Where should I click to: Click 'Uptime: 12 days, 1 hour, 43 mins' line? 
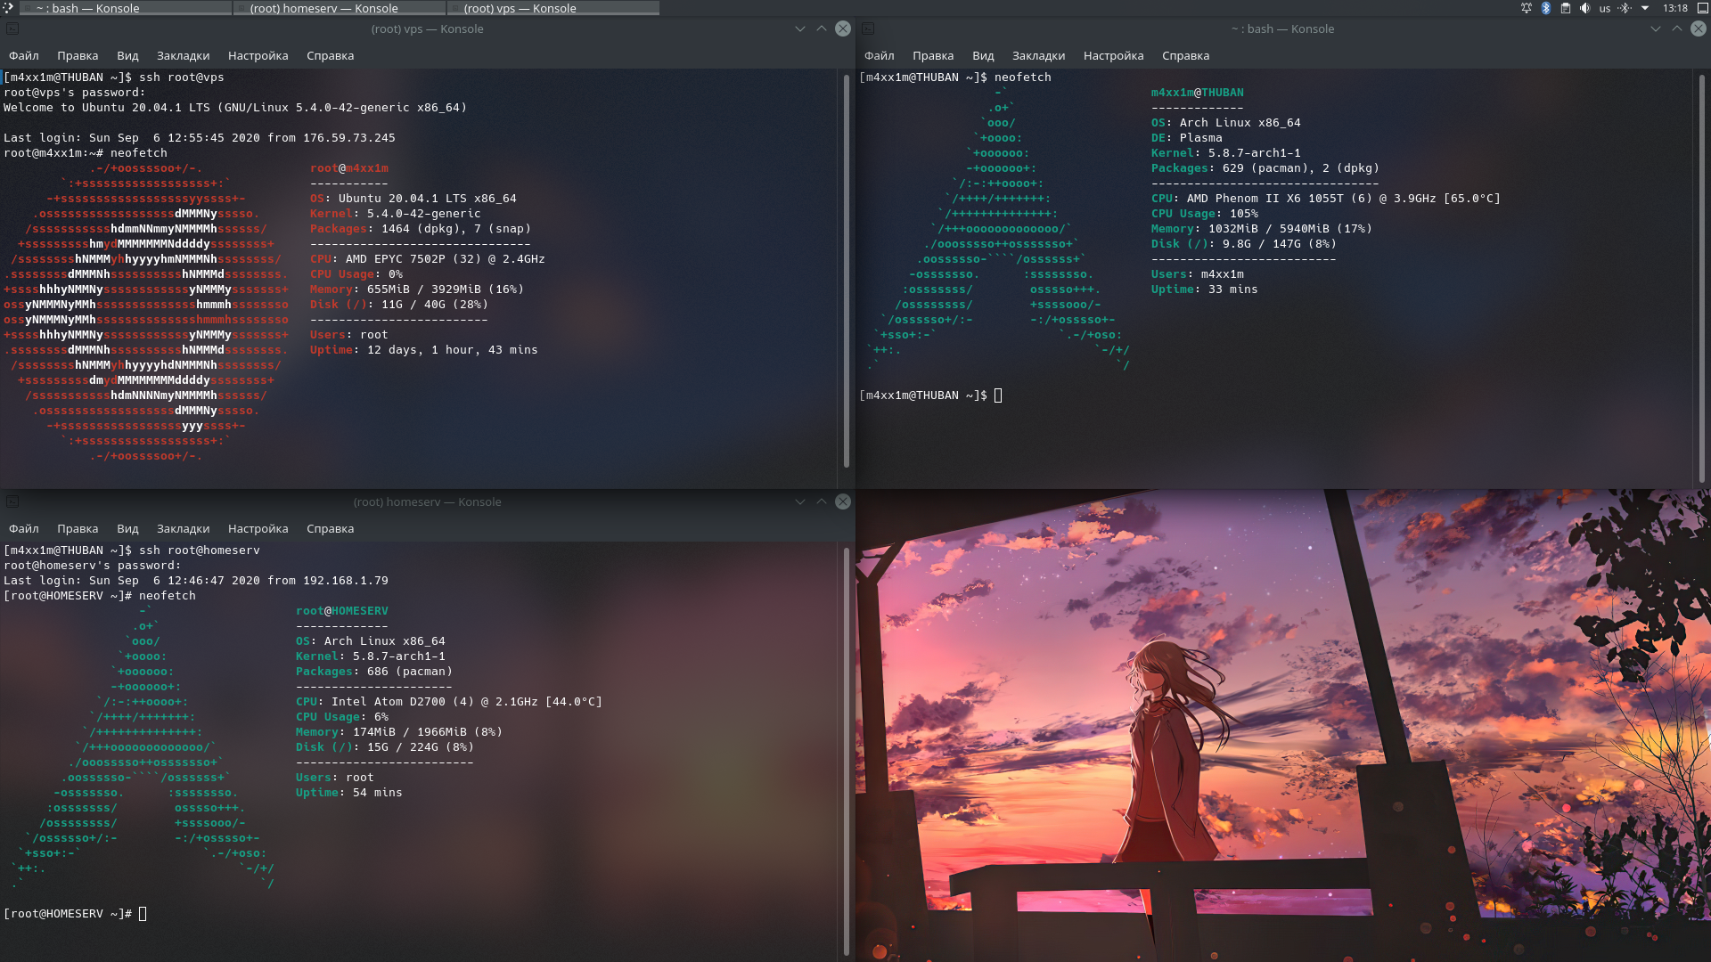424,350
